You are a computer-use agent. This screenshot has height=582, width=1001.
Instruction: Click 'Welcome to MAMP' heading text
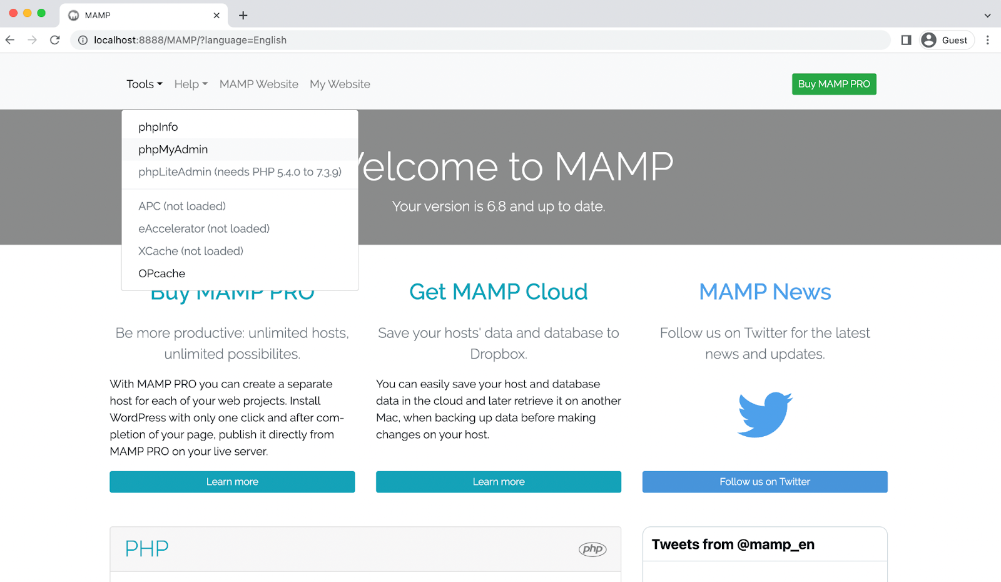[x=516, y=167]
